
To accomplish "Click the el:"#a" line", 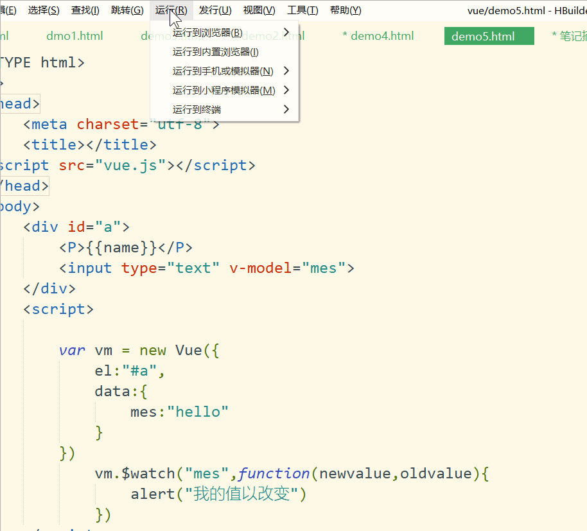I will (x=130, y=371).
